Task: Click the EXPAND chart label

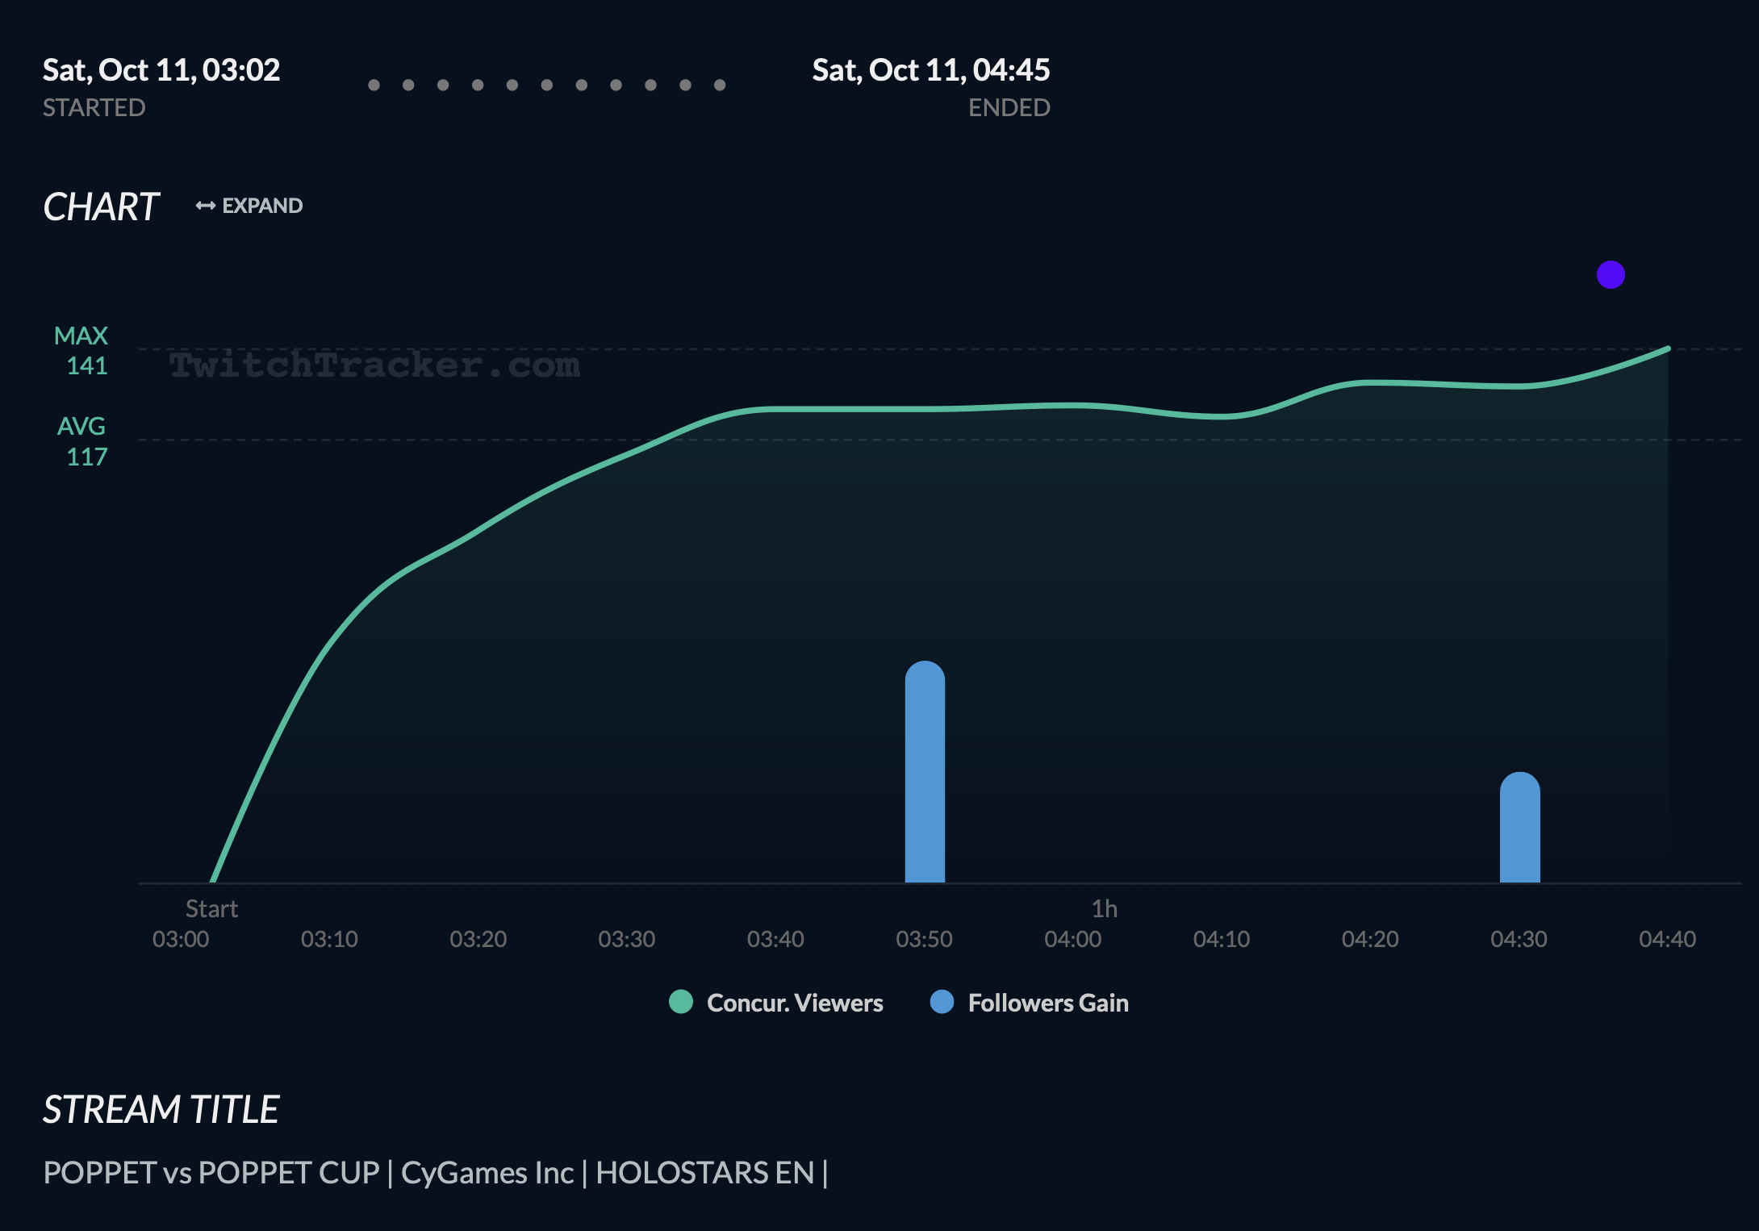Action: 262,206
